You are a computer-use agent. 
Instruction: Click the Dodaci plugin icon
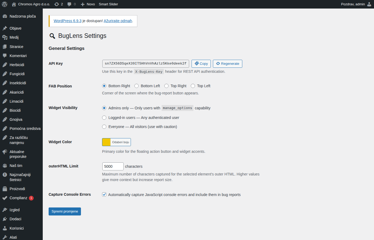click(5, 219)
